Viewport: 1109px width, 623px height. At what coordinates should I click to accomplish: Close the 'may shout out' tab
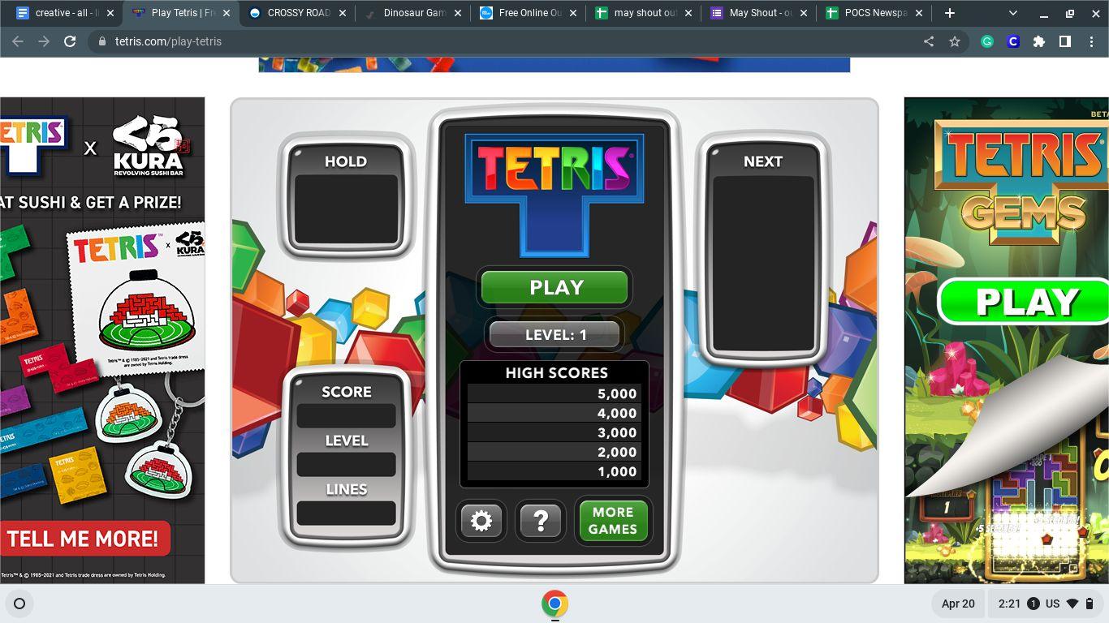[x=689, y=13]
